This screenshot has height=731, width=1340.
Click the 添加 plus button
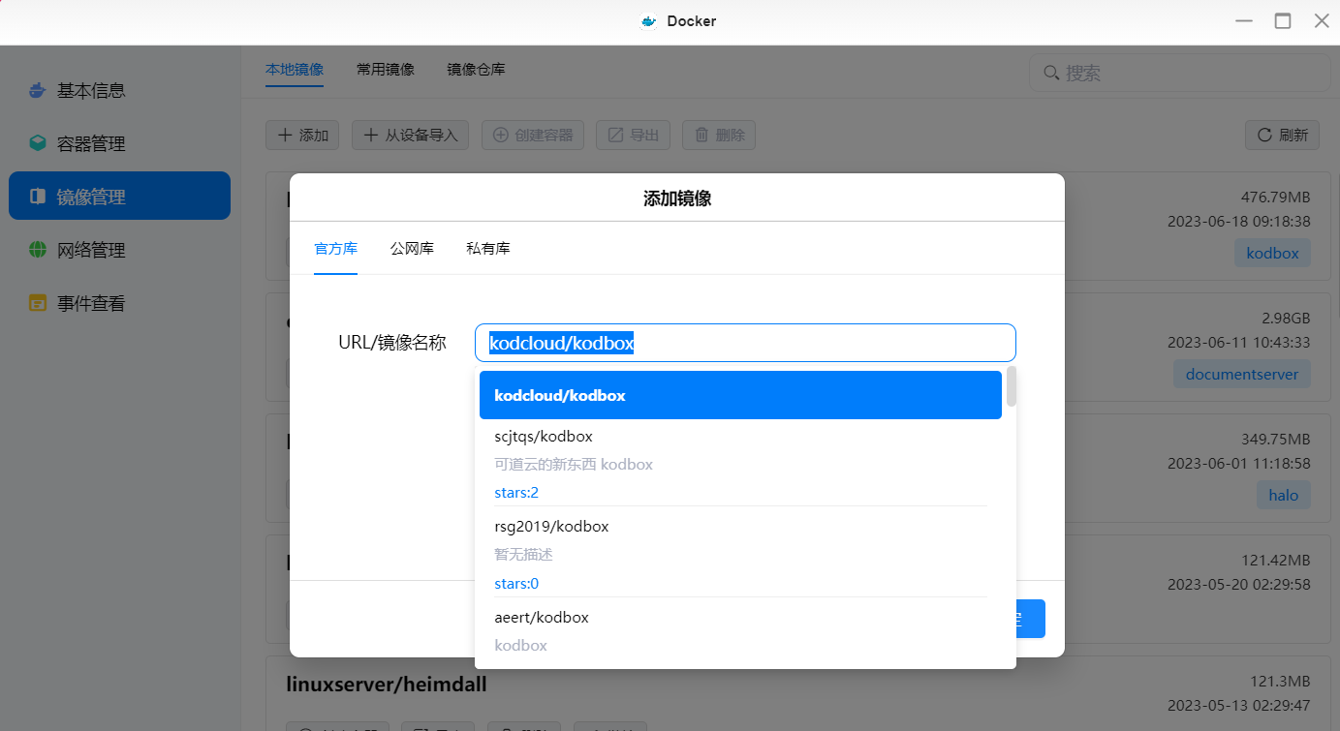[302, 136]
